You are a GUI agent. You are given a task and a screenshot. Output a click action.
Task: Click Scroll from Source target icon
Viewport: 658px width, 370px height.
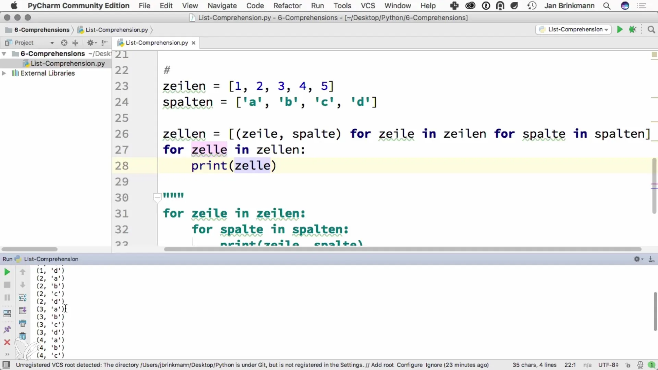pyautogui.click(x=64, y=43)
